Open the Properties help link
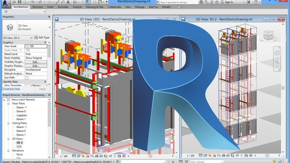The height and width of the screenshot is (163, 290). point(11,89)
